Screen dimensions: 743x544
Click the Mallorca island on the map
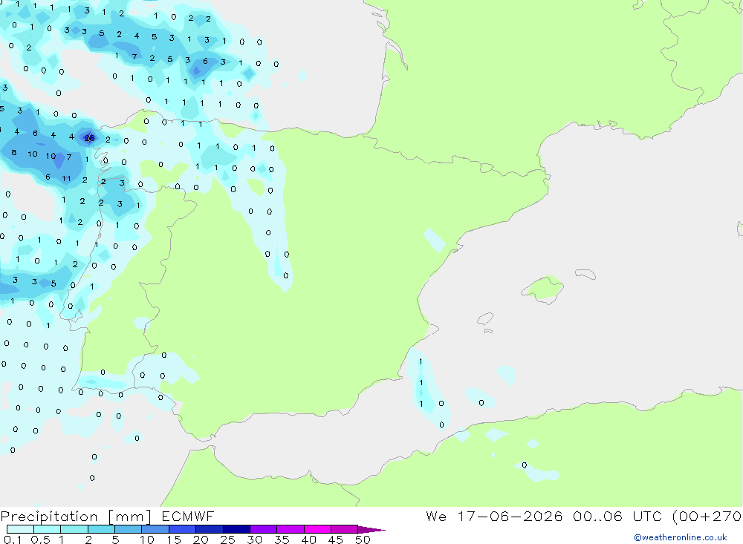pos(544,289)
